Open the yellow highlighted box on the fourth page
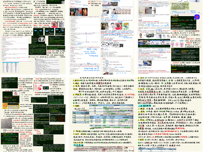The image size is (203, 152). point(11,106)
